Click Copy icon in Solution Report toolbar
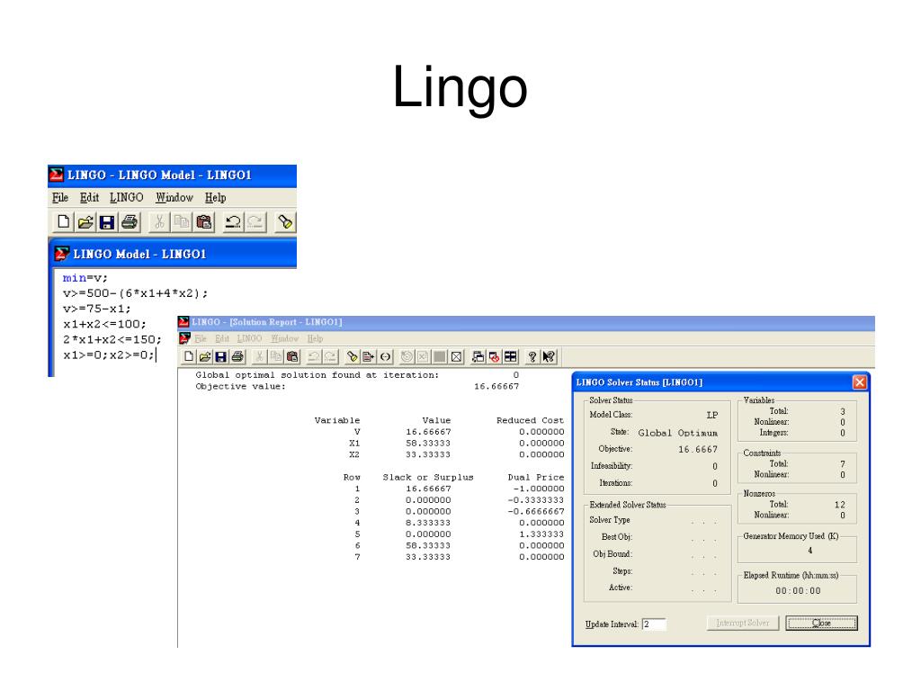The width and height of the screenshot is (921, 691). coord(275,356)
